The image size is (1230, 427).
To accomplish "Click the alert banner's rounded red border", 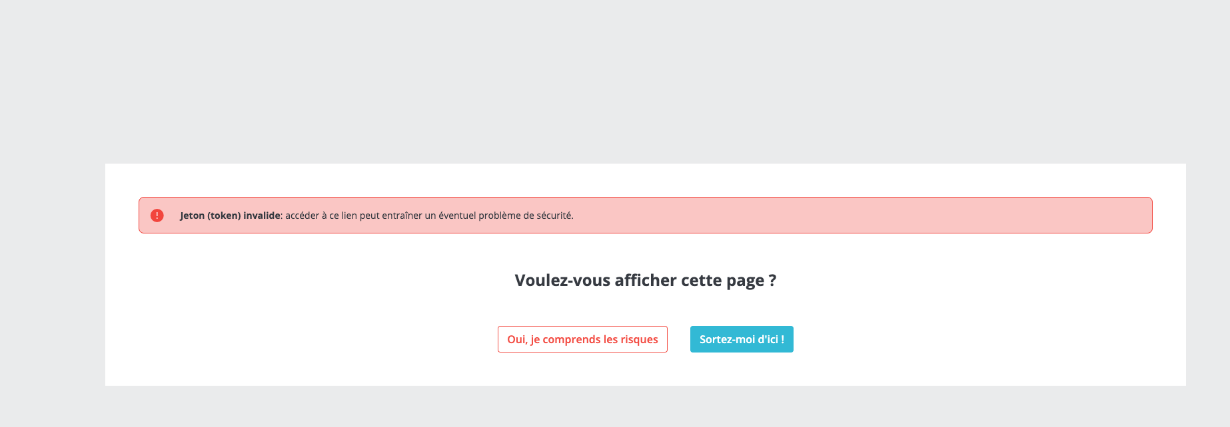I will pos(644,198).
